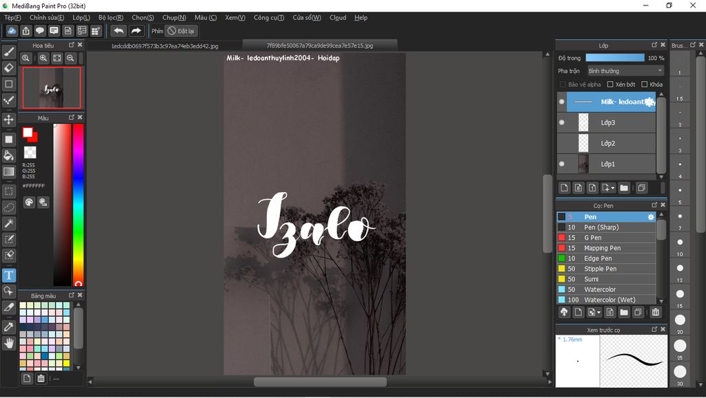
Task: Adjust the Độ trong opacity slider
Action: (x=615, y=58)
